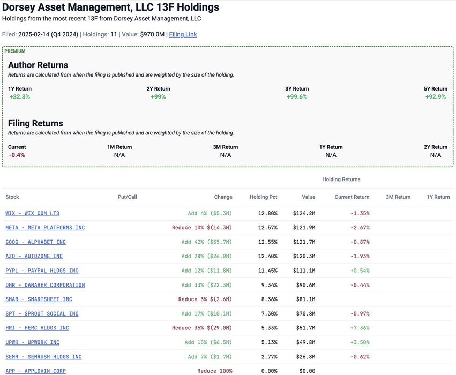Open the Filing Link hyperlink
Image resolution: width=456 pixels, height=375 pixels.
(183, 34)
